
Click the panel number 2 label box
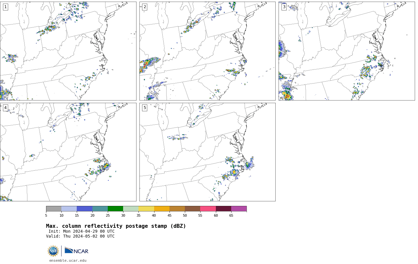[145, 7]
